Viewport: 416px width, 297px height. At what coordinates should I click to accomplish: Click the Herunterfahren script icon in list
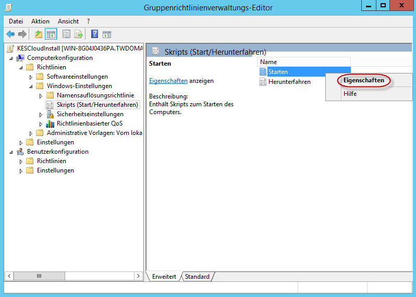[x=263, y=82]
